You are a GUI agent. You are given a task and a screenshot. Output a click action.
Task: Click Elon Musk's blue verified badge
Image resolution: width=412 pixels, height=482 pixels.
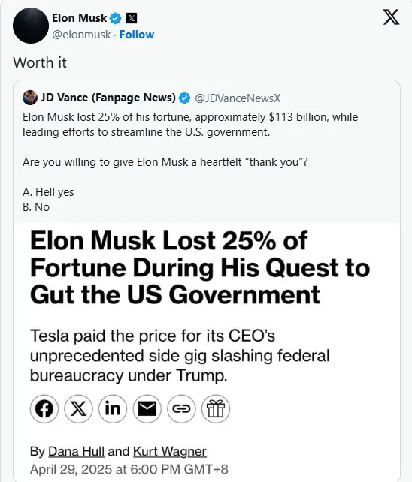point(116,18)
